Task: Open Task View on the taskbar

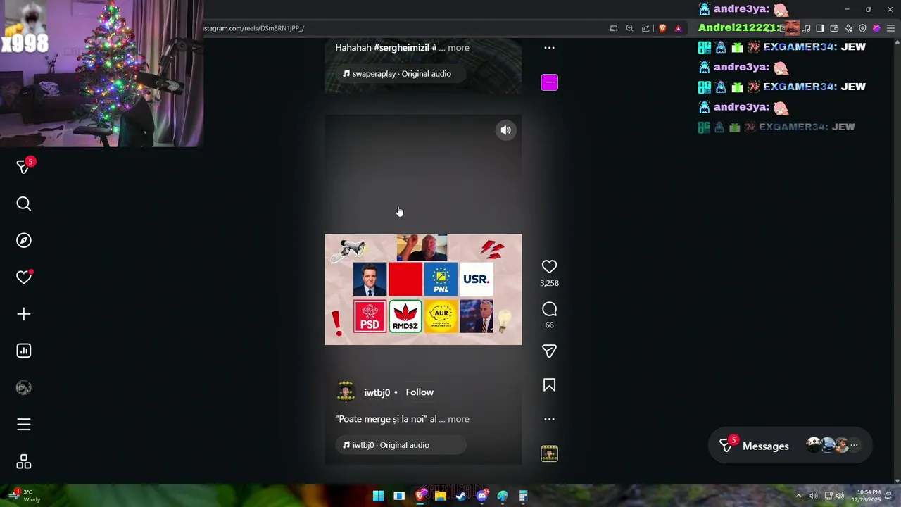Action: [x=399, y=496]
